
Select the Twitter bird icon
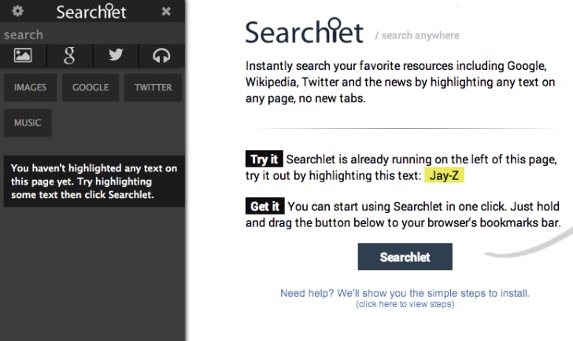(116, 55)
